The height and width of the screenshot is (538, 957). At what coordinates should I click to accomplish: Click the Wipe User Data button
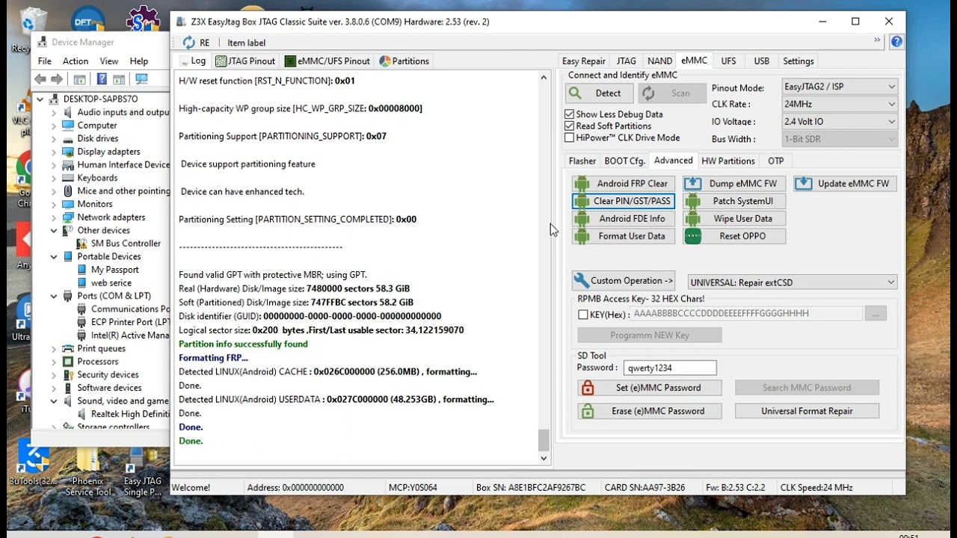tap(733, 219)
